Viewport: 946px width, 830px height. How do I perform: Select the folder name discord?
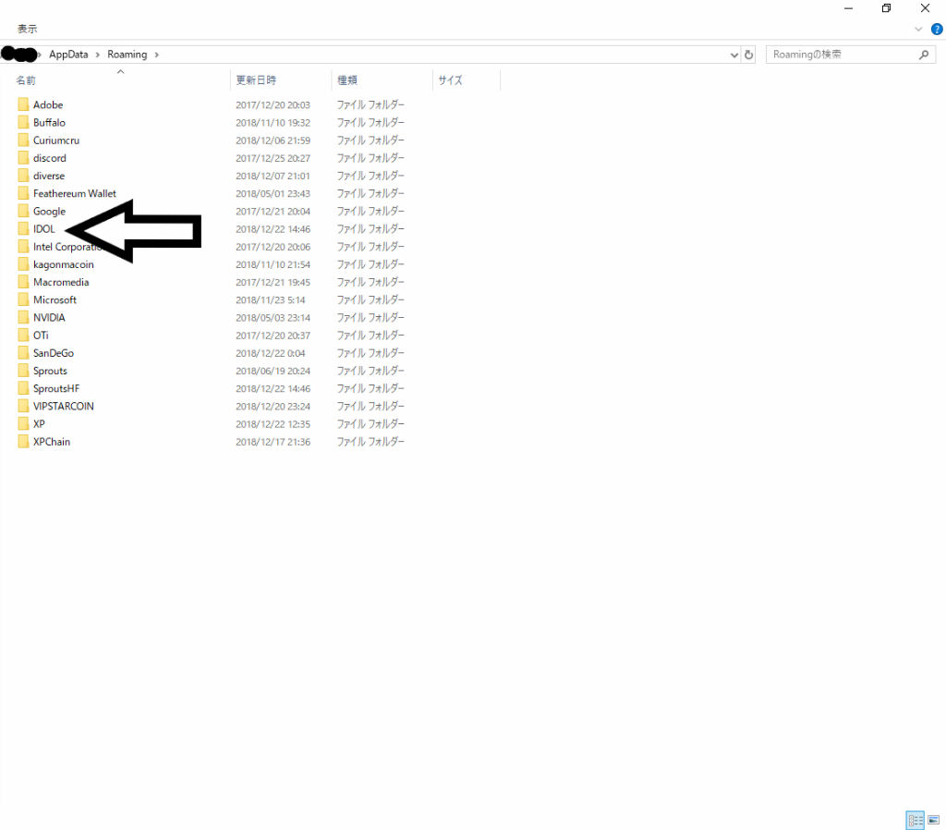50,158
